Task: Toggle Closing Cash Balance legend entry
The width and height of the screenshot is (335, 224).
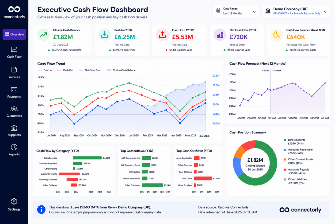Action: click(x=121, y=70)
